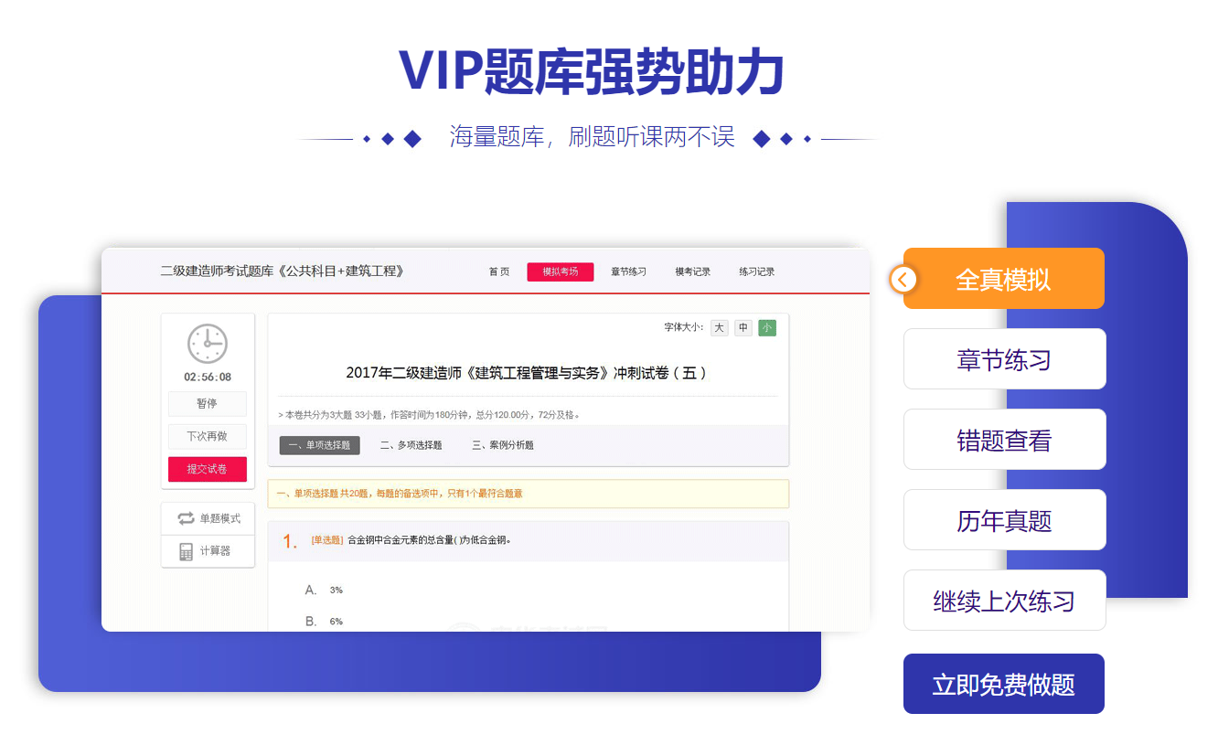The width and height of the screenshot is (1218, 745).
Task: Open 模考记录 in top navigation
Action: (692, 271)
